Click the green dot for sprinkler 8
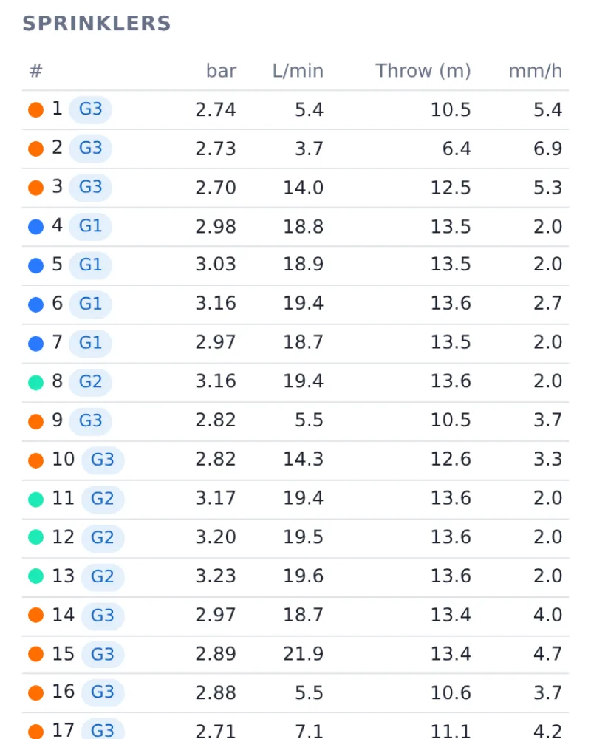This screenshot has height=739, width=591. tap(35, 382)
